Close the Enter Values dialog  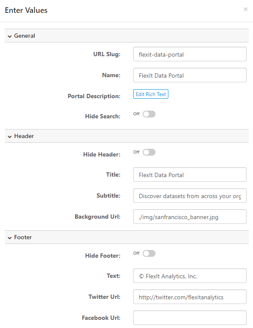[x=245, y=9]
